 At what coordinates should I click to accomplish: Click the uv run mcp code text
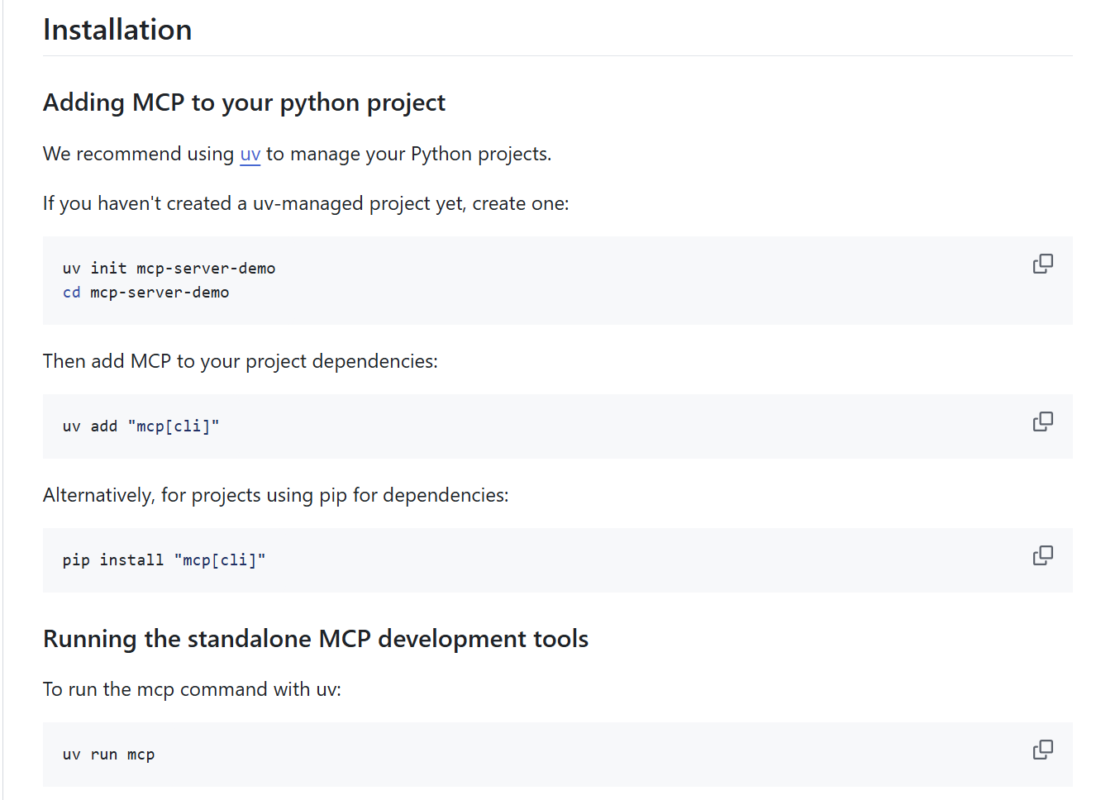tap(108, 755)
